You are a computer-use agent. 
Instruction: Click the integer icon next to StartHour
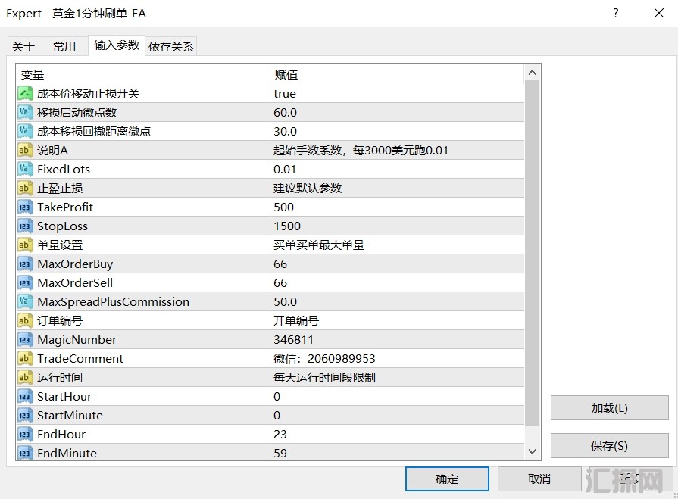pyautogui.click(x=24, y=396)
